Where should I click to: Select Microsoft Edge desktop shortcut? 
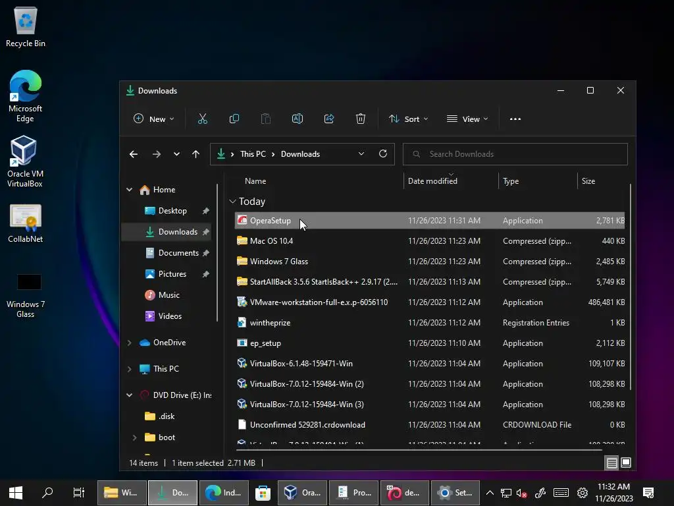26,96
